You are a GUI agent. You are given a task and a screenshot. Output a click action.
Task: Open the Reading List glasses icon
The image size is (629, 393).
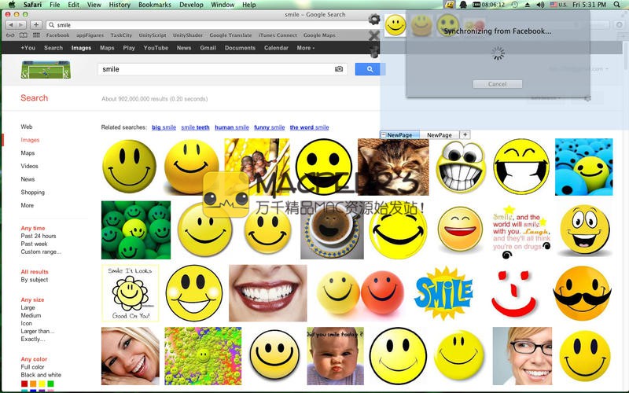coord(9,35)
